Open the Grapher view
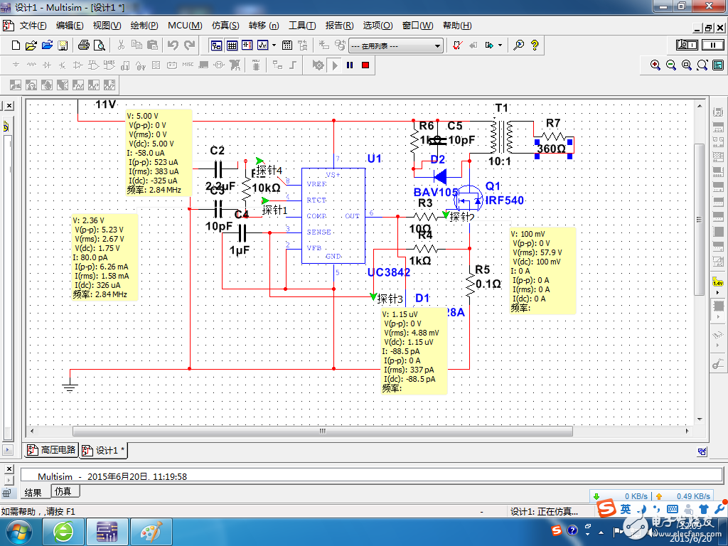The width and height of the screenshot is (728, 546). [x=263, y=45]
